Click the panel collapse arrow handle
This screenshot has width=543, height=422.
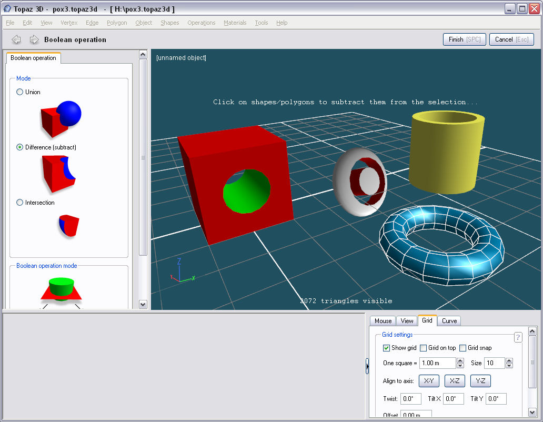click(367, 366)
